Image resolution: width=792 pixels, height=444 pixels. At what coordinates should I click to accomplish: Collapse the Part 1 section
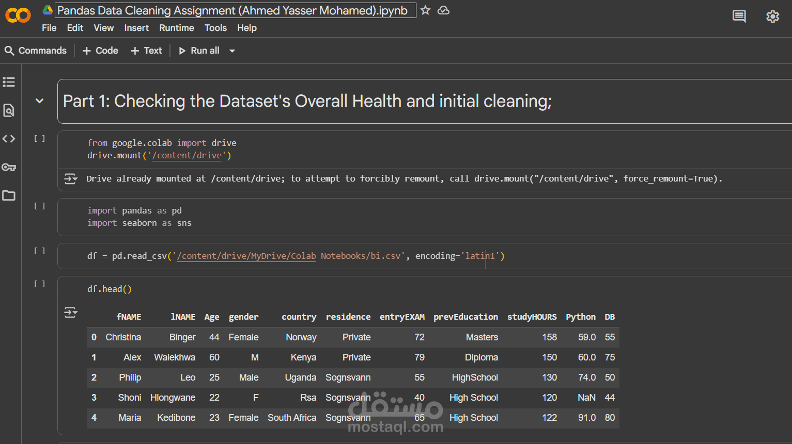pyautogui.click(x=40, y=101)
